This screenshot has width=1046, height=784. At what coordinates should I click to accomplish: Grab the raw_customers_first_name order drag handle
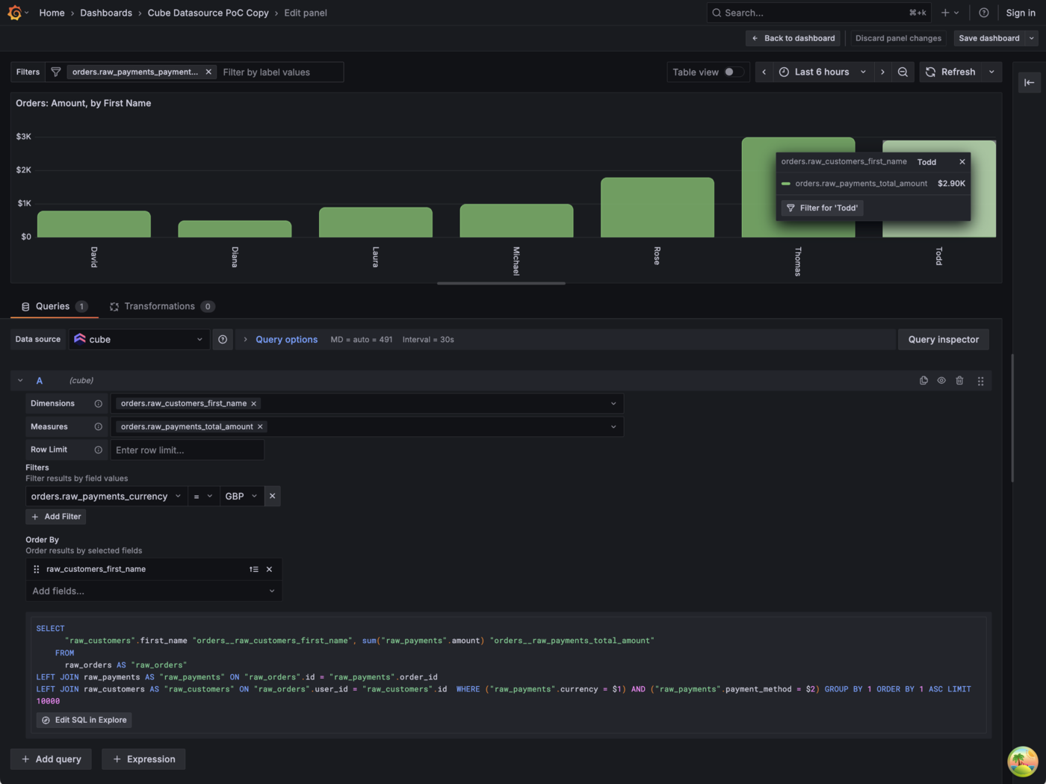click(37, 570)
